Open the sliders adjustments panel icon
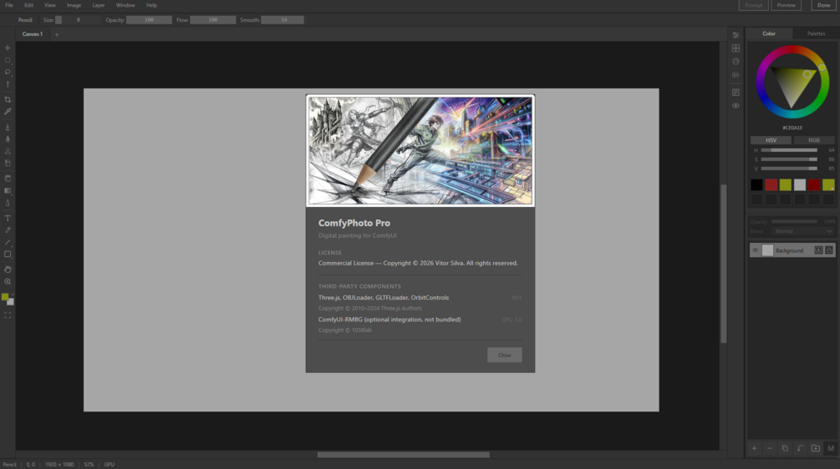This screenshot has height=469, width=840. (736, 35)
